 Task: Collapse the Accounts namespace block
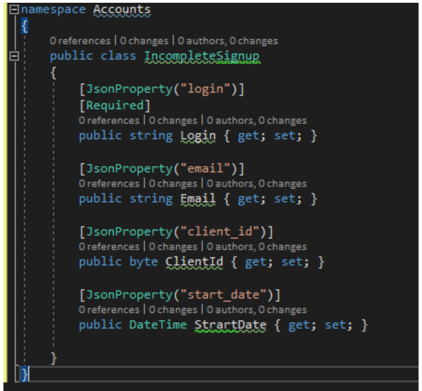point(14,10)
